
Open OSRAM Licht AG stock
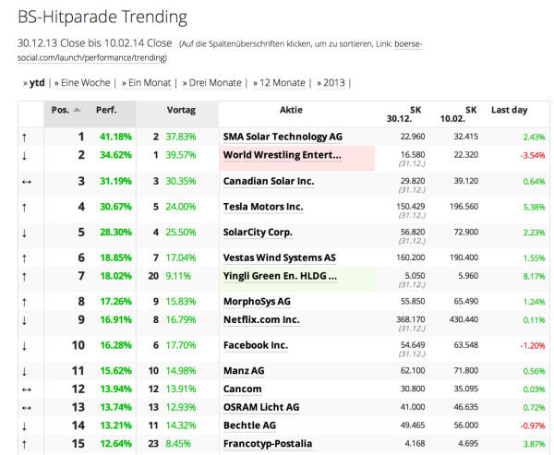click(261, 407)
